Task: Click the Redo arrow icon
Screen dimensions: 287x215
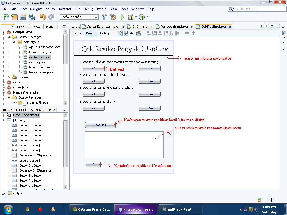Action: click(x=52, y=17)
